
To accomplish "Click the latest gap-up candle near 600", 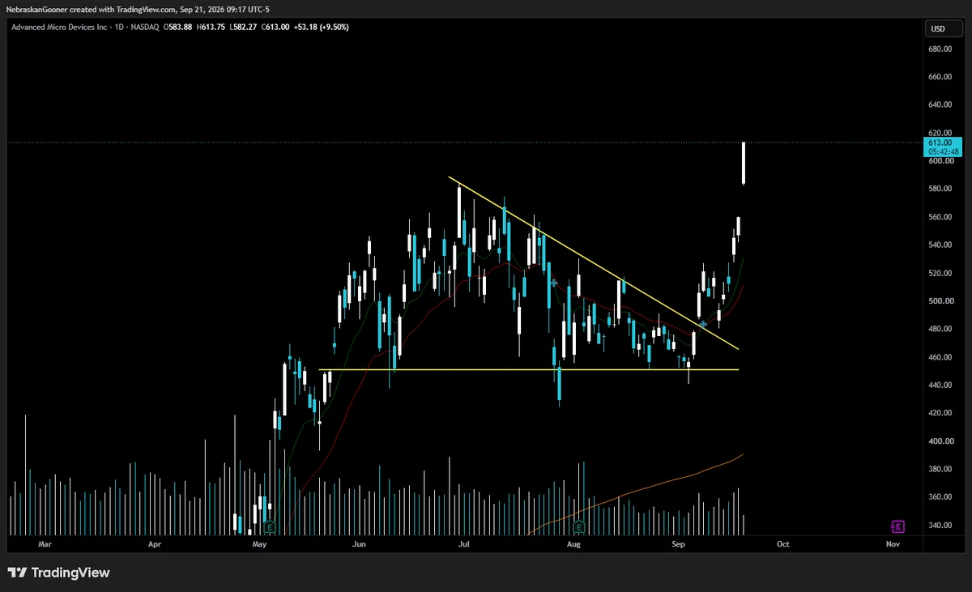I will (x=744, y=163).
